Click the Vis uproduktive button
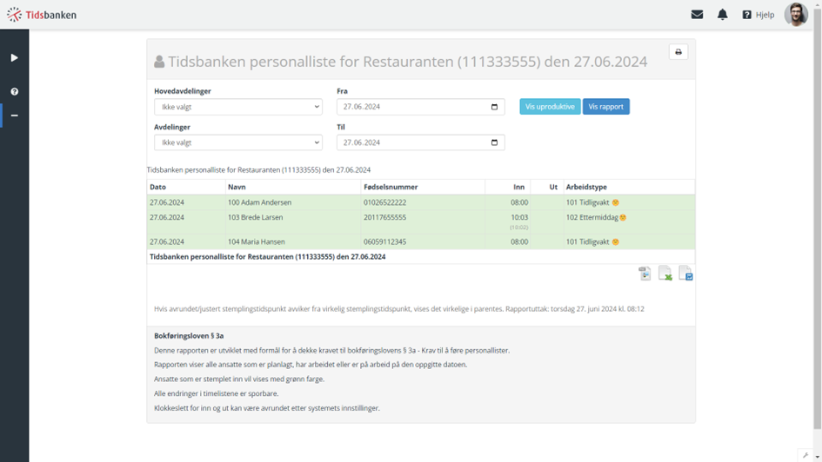 (x=550, y=106)
